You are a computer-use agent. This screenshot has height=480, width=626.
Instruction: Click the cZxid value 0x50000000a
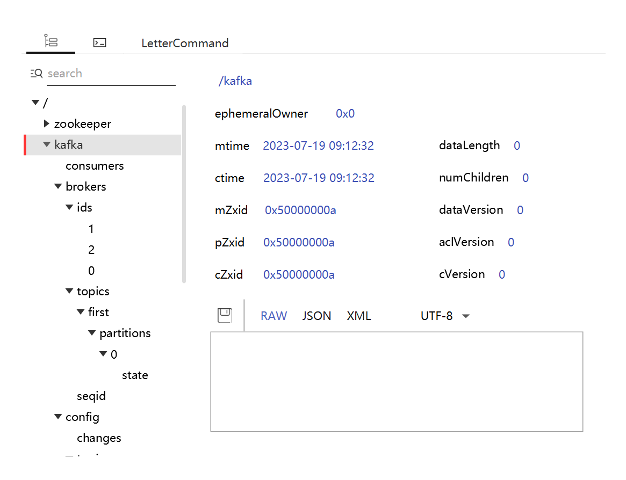[299, 275]
